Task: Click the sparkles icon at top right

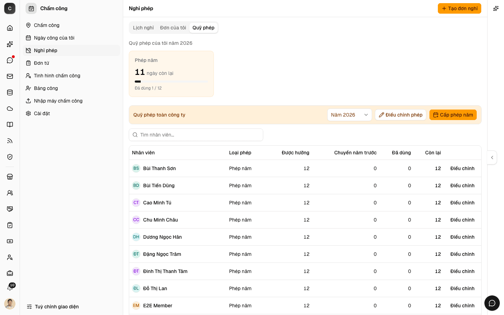Action: (x=496, y=8)
